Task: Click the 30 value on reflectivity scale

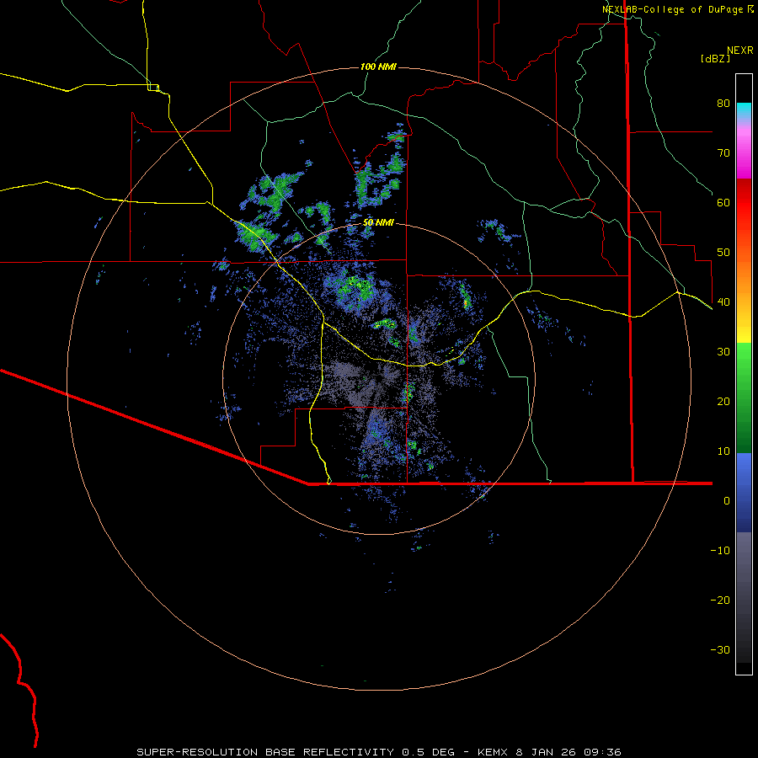Action: click(723, 352)
